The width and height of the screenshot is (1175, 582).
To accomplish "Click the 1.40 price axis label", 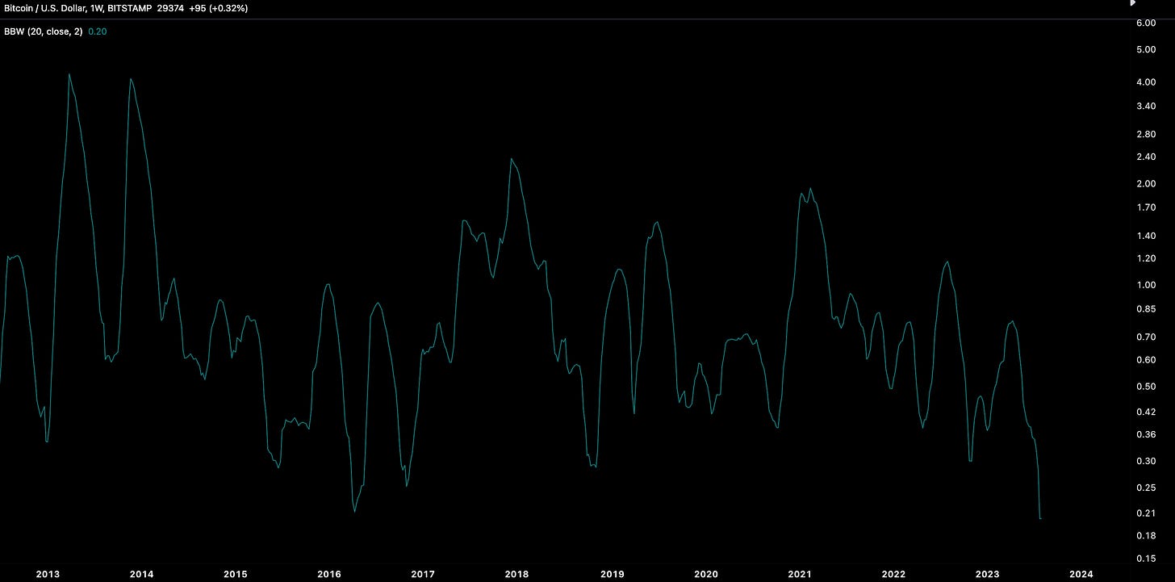I will pyautogui.click(x=1146, y=236).
